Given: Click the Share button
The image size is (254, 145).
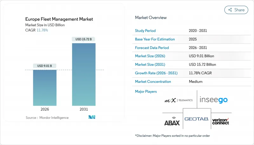Looking at the screenshot, I should pos(236,10).
